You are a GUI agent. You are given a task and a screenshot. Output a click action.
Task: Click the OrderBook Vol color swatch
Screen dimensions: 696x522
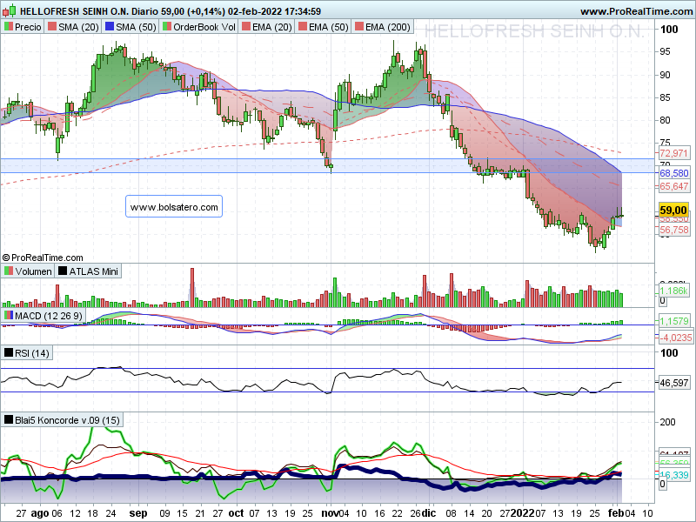[x=167, y=27]
